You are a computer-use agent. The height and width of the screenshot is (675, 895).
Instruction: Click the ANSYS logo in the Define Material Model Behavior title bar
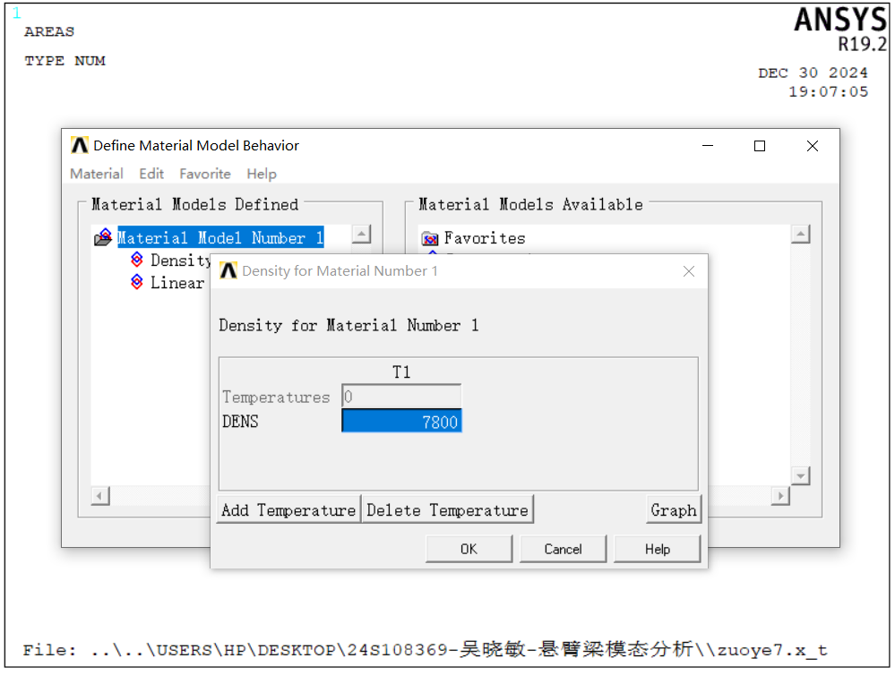[x=80, y=145]
